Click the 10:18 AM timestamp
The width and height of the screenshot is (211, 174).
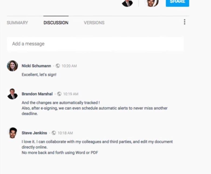(x=65, y=133)
